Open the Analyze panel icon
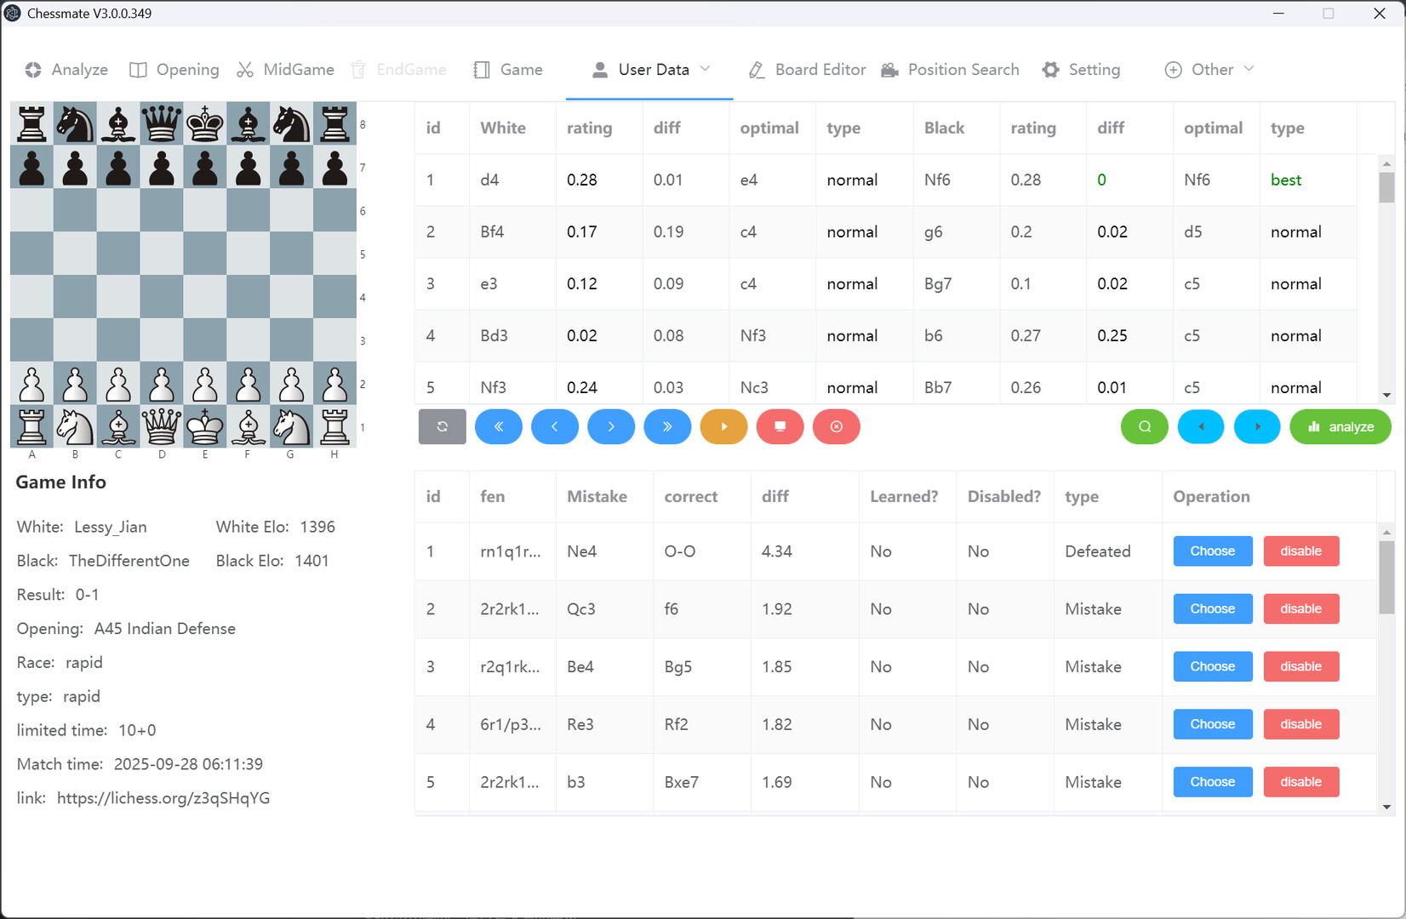1406x919 pixels. click(x=34, y=70)
